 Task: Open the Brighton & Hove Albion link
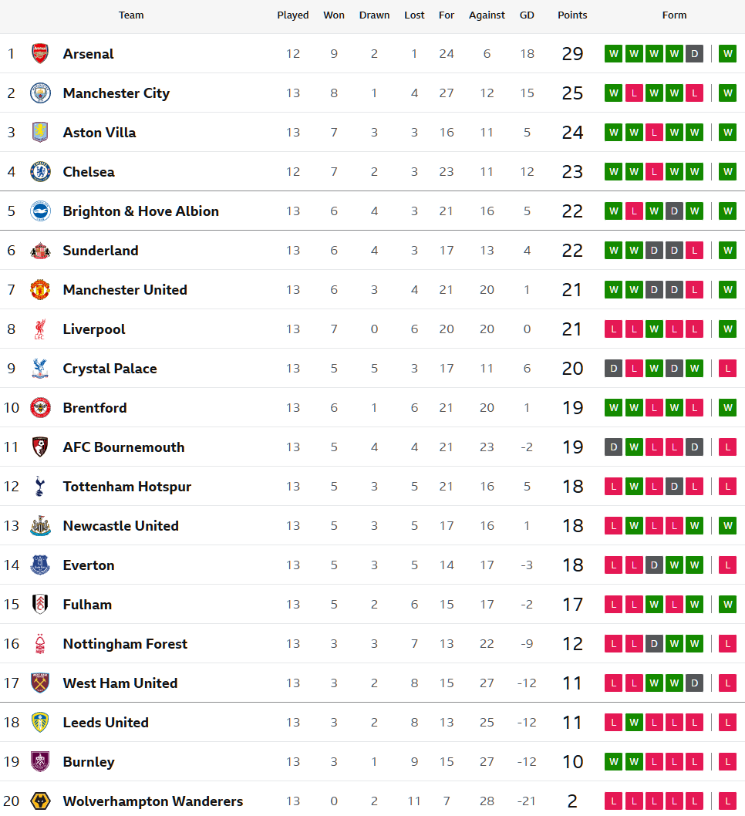point(140,211)
